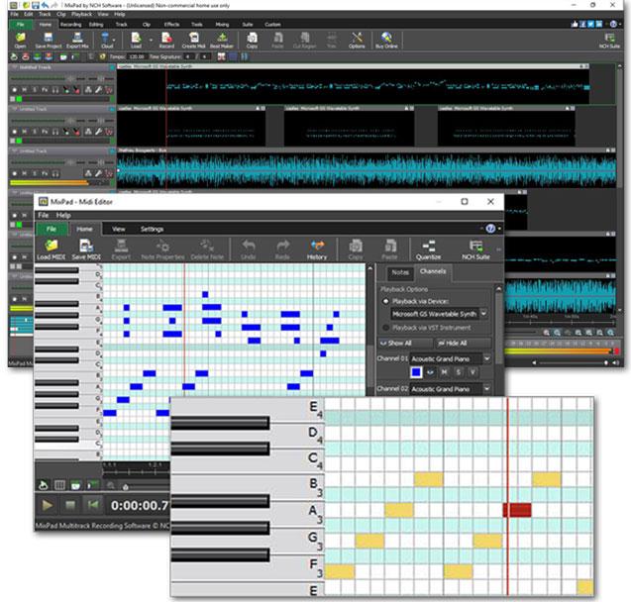Solo Channel 01 with its S button
This screenshot has width=631, height=602.
pyautogui.click(x=458, y=372)
